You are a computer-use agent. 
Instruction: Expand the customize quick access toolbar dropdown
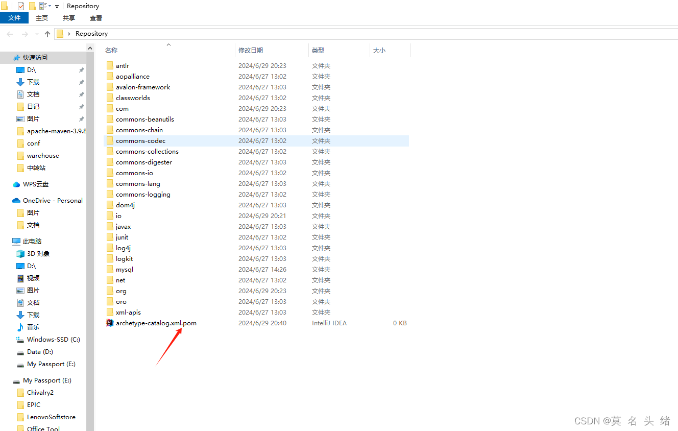pos(57,6)
